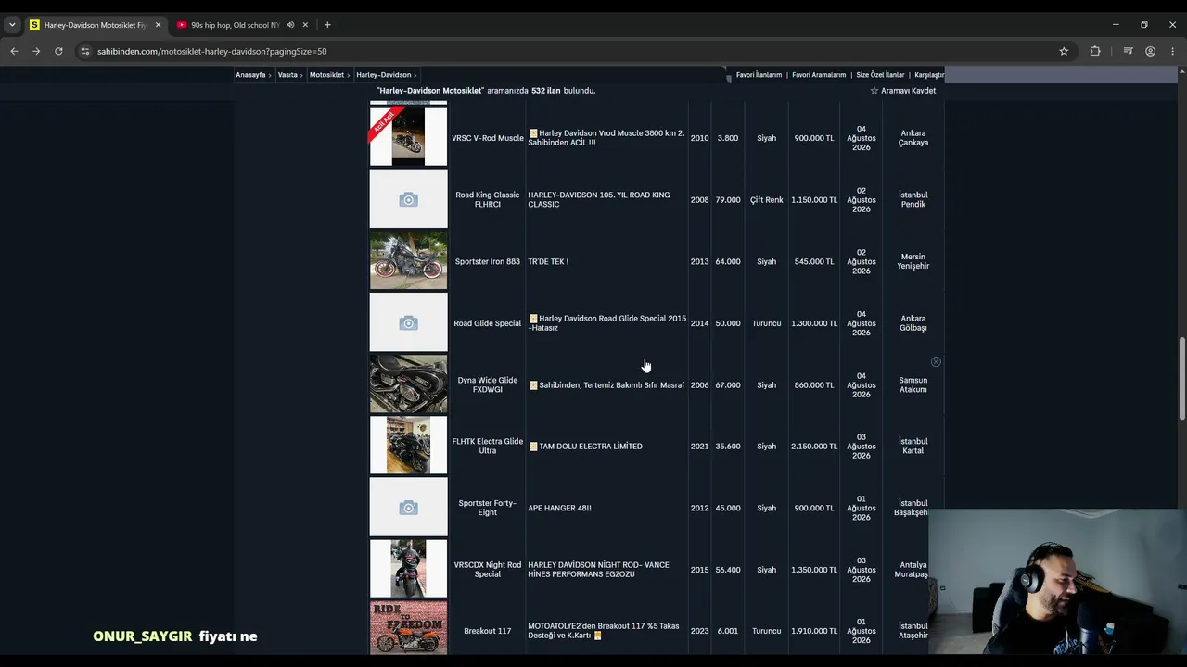Open the VRSC V-Rod Muscle model link

point(488,138)
